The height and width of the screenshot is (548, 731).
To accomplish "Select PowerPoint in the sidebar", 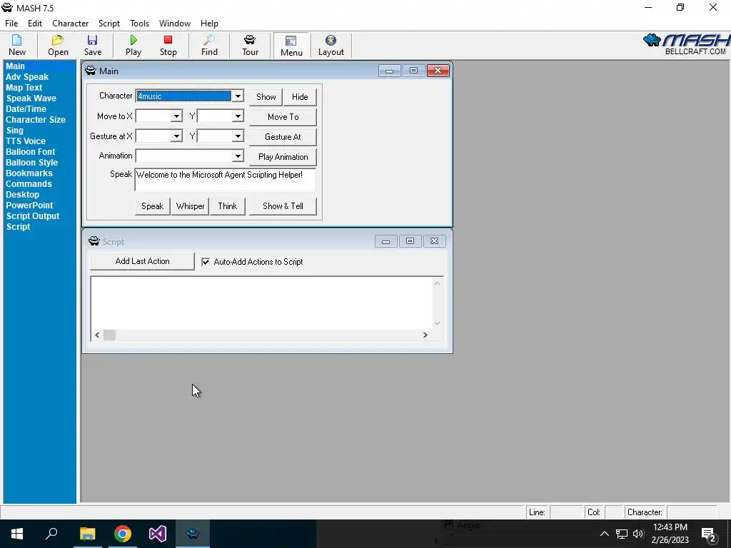I will [29, 205].
